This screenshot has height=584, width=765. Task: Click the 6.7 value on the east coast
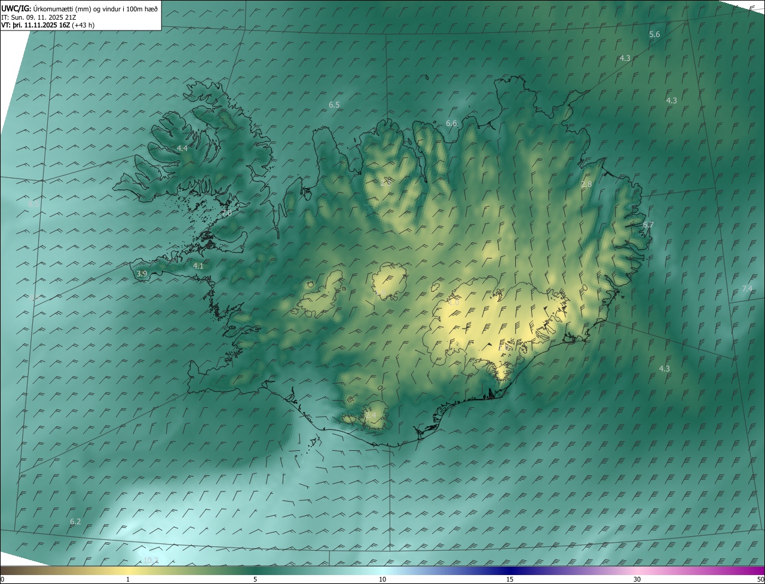(648, 225)
